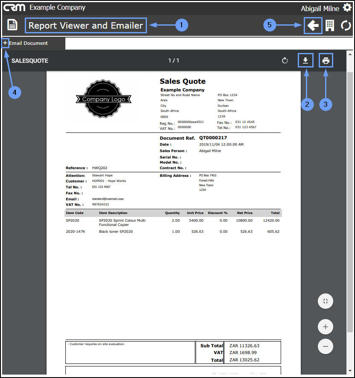The width and height of the screenshot is (355, 378).
Task: Click the CRM logo
Action: [x=14, y=8]
